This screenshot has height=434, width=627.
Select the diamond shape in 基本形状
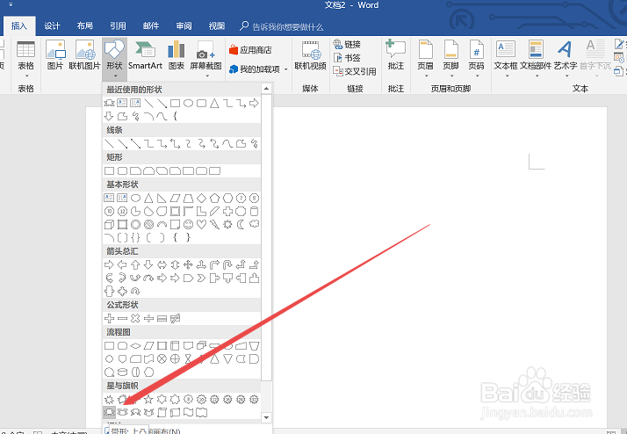[x=202, y=198]
